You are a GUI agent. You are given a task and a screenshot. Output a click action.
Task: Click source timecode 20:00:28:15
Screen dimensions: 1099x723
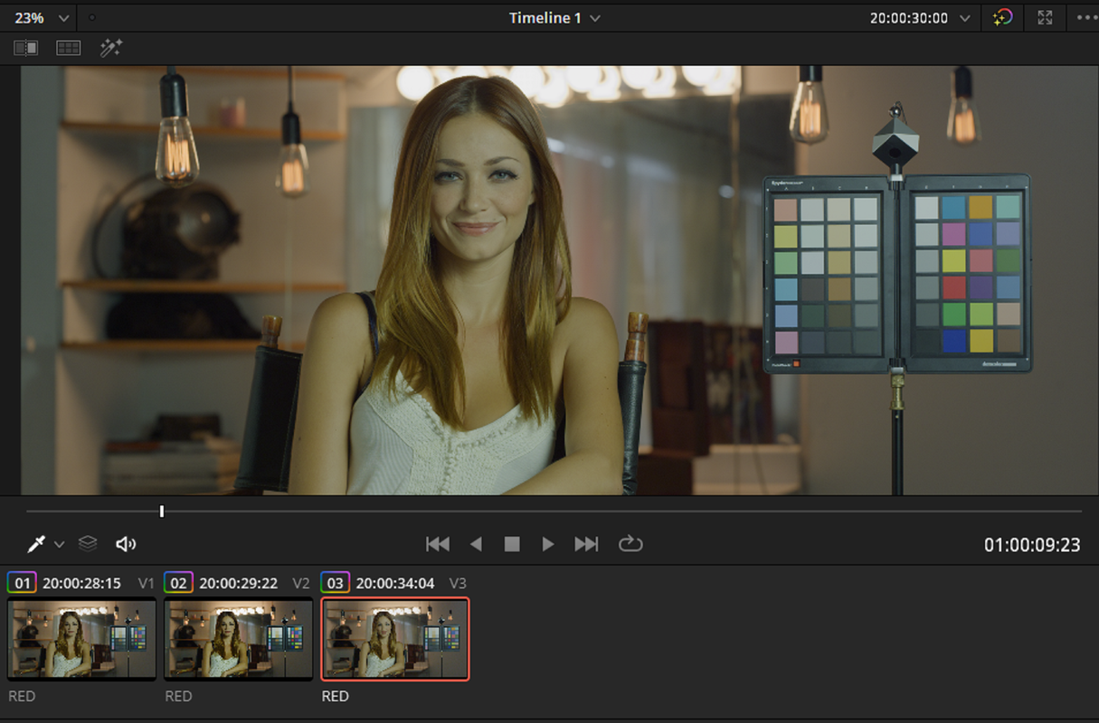click(81, 583)
